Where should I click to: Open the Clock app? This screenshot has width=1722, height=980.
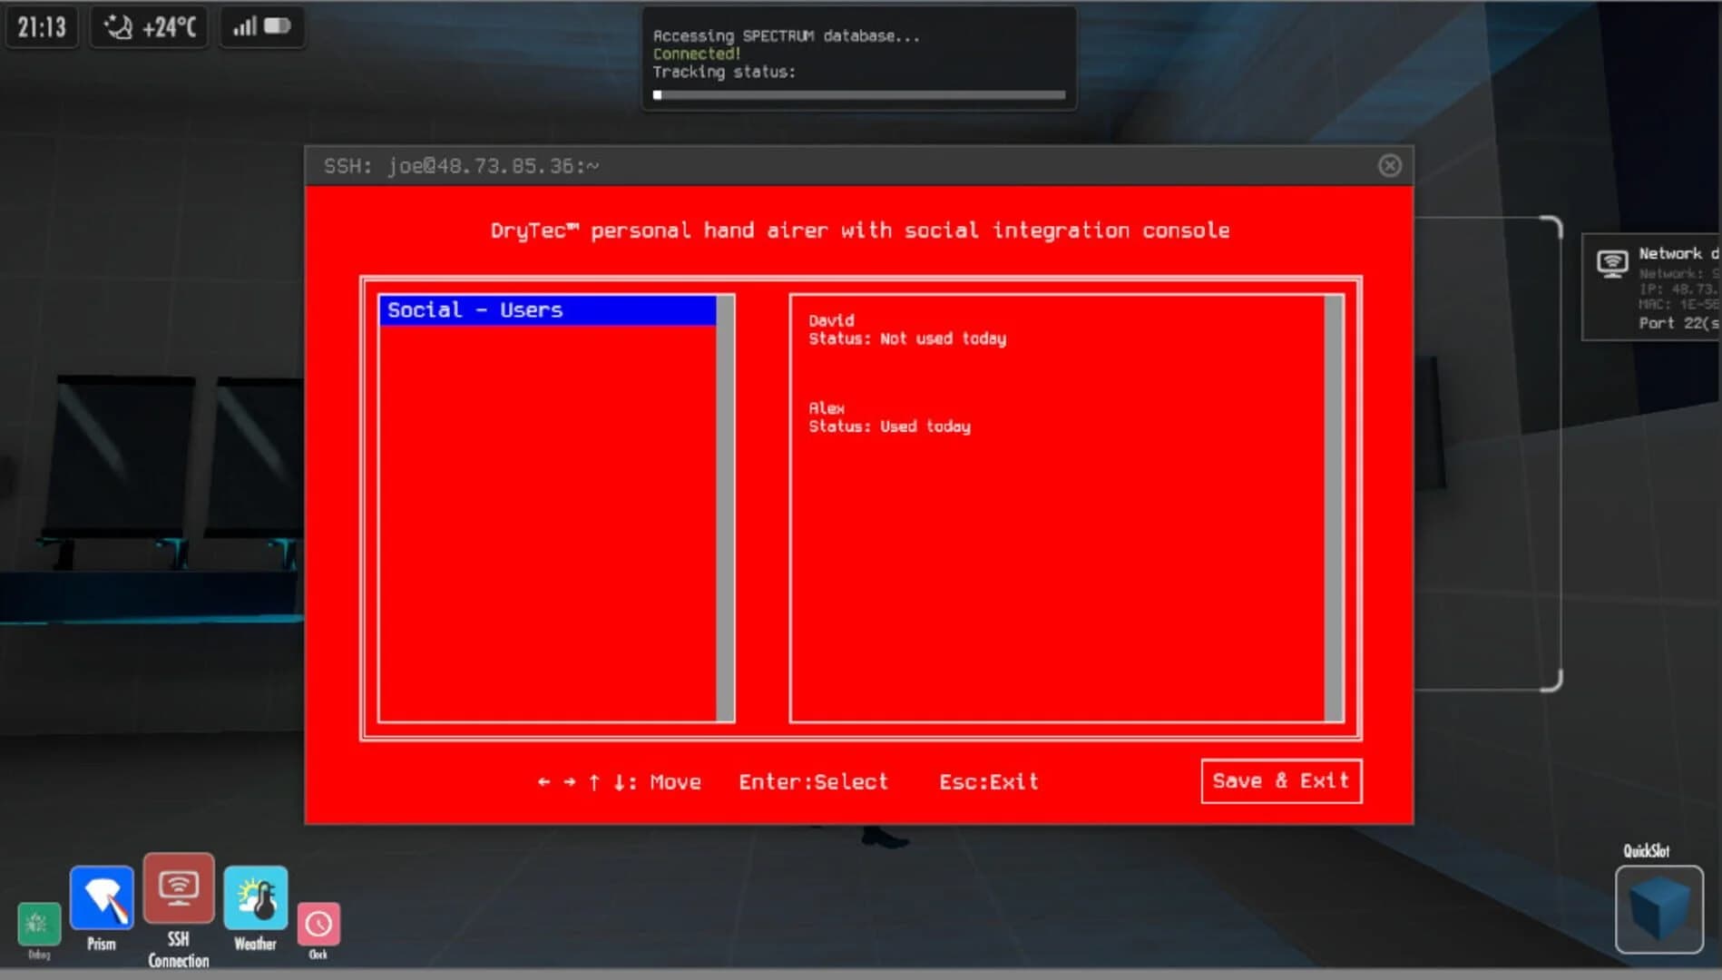tap(318, 924)
